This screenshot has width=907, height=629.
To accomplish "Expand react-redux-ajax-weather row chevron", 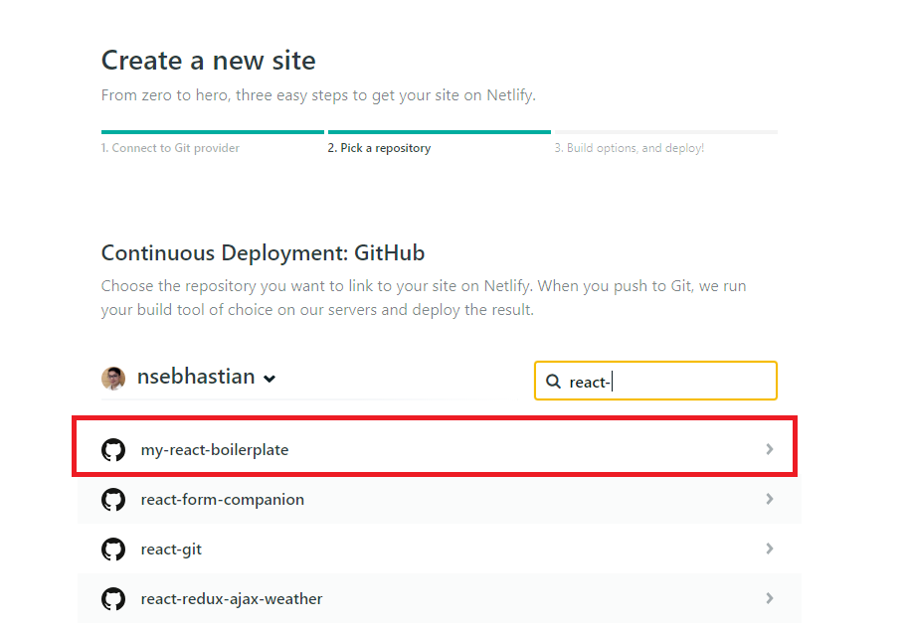I will point(769,598).
